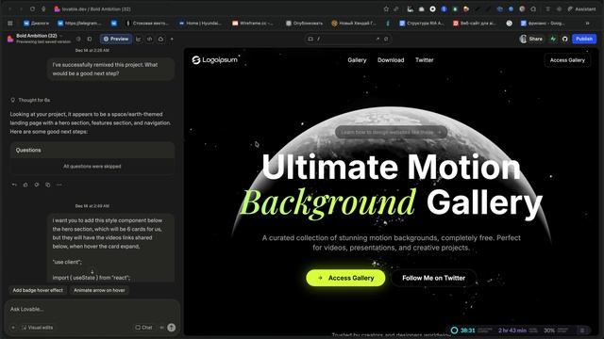604x339 pixels.
Task: Toggle Chat mode button
Action: pyautogui.click(x=143, y=328)
